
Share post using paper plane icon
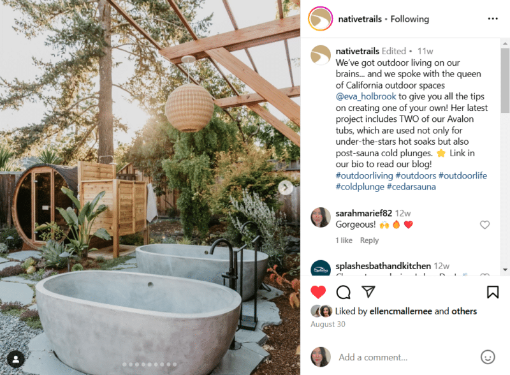click(368, 291)
